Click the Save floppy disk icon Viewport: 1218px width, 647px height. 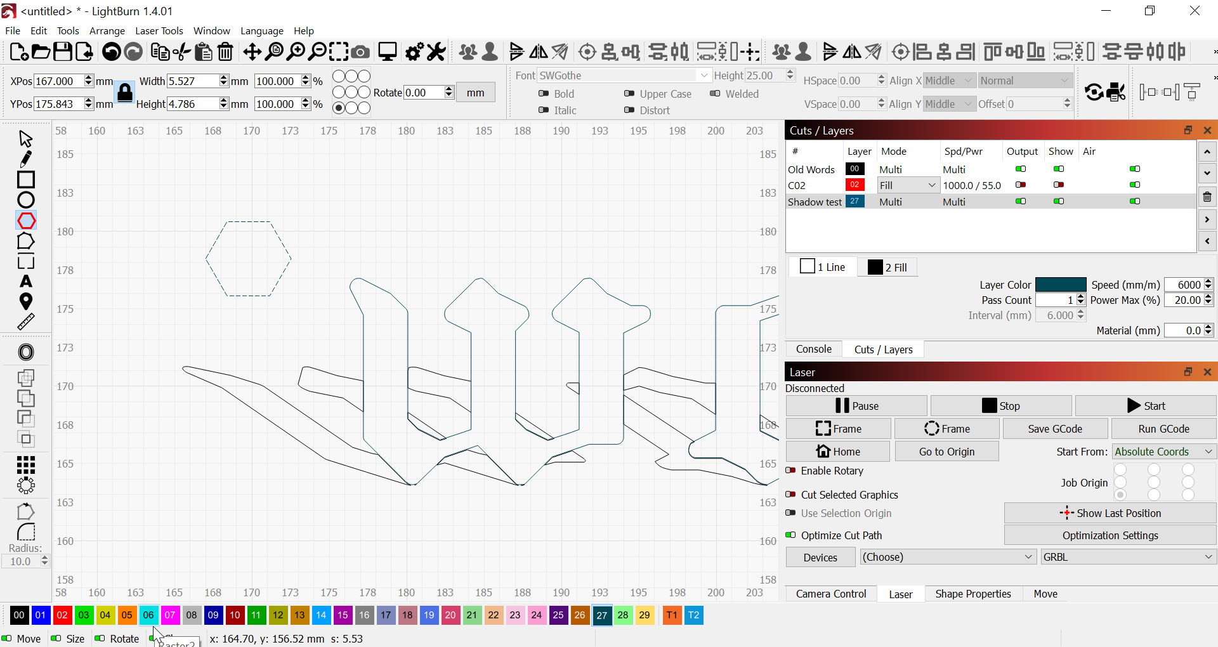[x=62, y=52]
